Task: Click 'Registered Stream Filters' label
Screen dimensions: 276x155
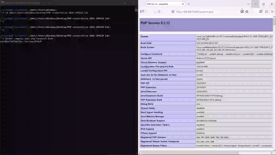Action: (154, 146)
